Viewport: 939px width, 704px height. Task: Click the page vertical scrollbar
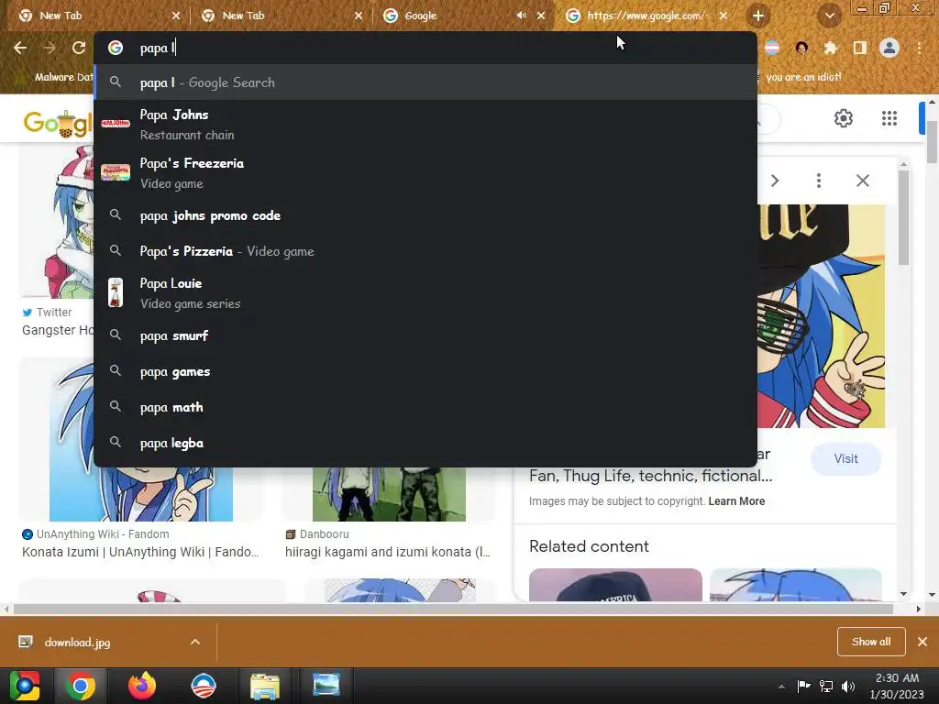pos(933,140)
